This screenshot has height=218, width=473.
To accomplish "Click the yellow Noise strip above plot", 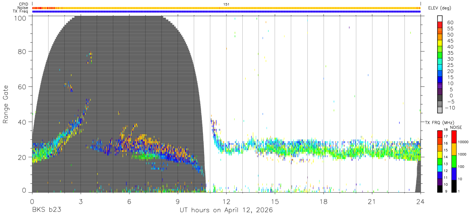I will [x=226, y=8].
